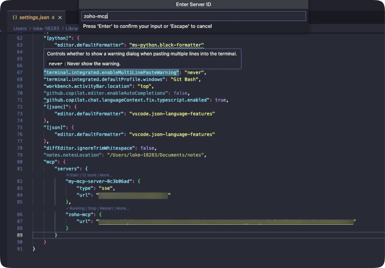
Task: Click the play triangle icon beside Start
Action: [68, 175]
